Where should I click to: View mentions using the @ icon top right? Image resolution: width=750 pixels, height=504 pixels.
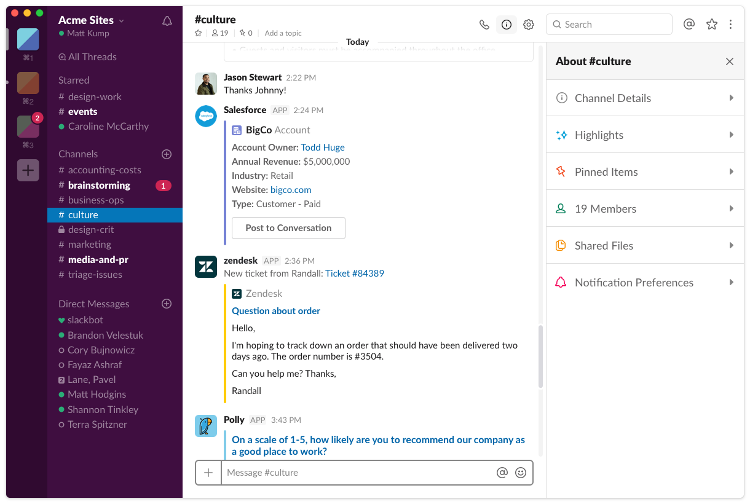point(689,24)
